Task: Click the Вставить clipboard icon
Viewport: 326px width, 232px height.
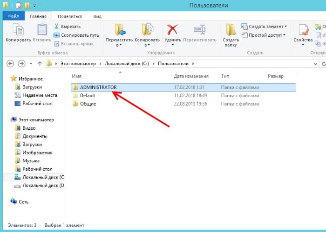Action: (42, 30)
